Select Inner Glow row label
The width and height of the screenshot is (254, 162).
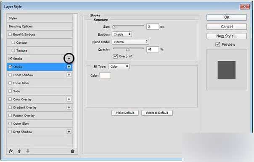pyautogui.click(x=21, y=83)
